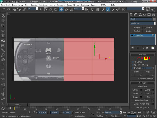157x118 pixels.
Task: Toggle Show End Result icon
Action: click(x=138, y=48)
